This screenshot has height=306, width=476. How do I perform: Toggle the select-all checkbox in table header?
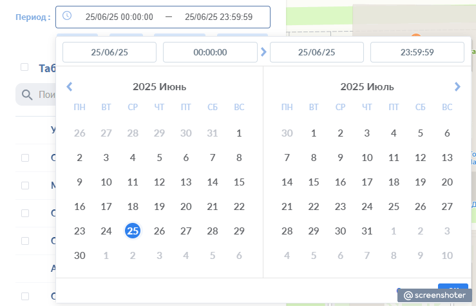click(x=24, y=67)
